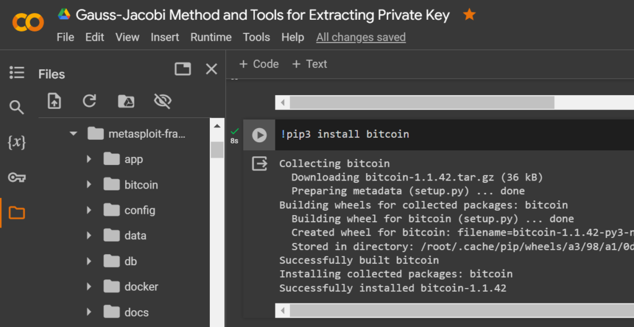
Task: Toggle show hidden files eye icon
Action: 163,101
